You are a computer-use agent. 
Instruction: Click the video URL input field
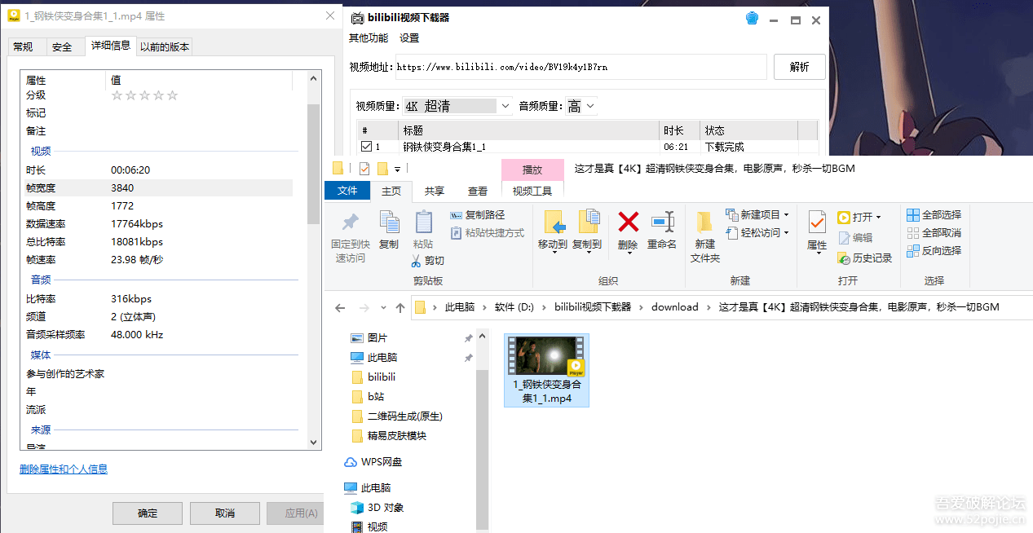tap(581, 67)
